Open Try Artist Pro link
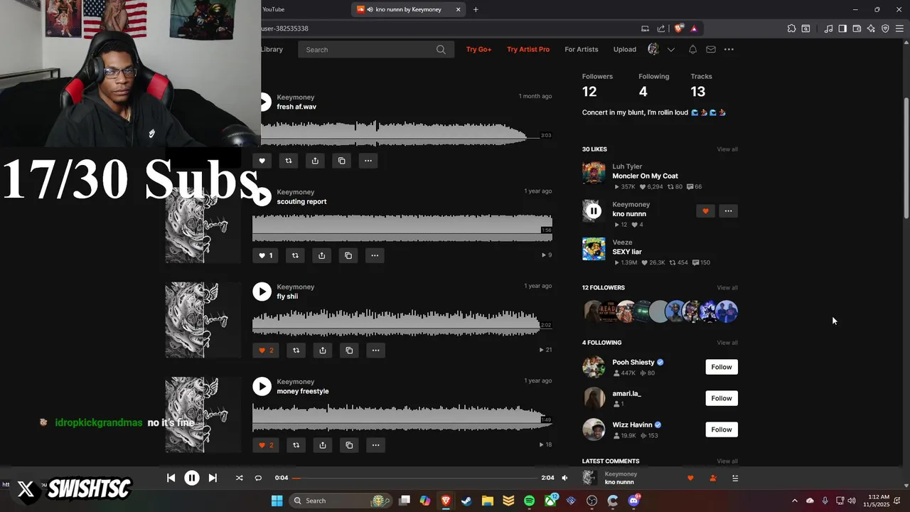This screenshot has height=512, width=910. coord(528,49)
